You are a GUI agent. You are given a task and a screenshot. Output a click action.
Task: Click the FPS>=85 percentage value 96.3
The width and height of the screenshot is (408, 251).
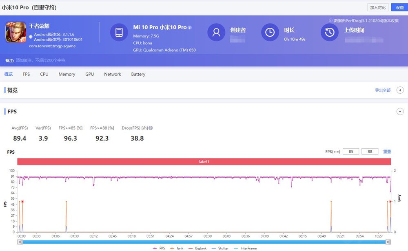pyautogui.click(x=71, y=138)
